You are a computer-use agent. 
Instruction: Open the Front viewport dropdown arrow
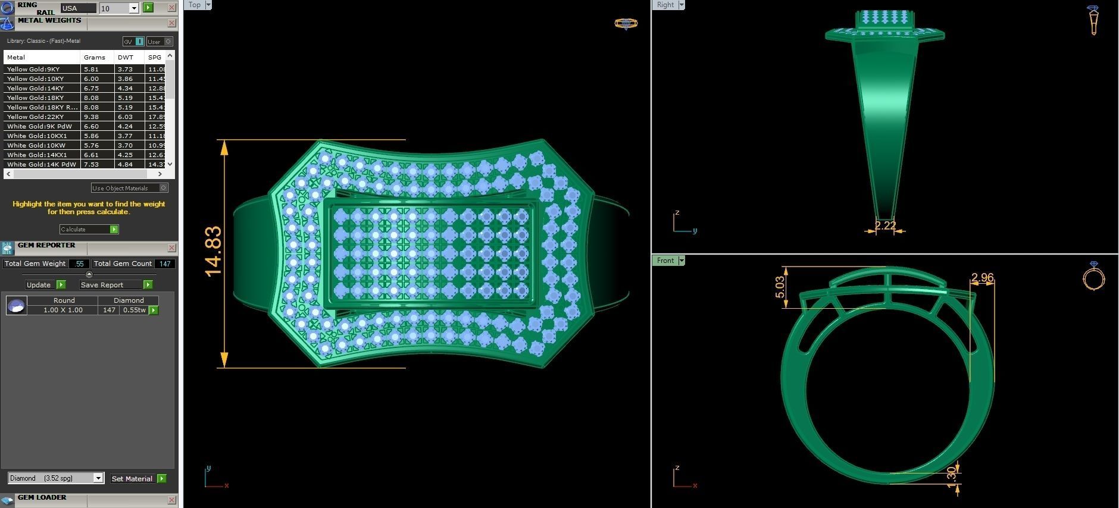click(682, 261)
